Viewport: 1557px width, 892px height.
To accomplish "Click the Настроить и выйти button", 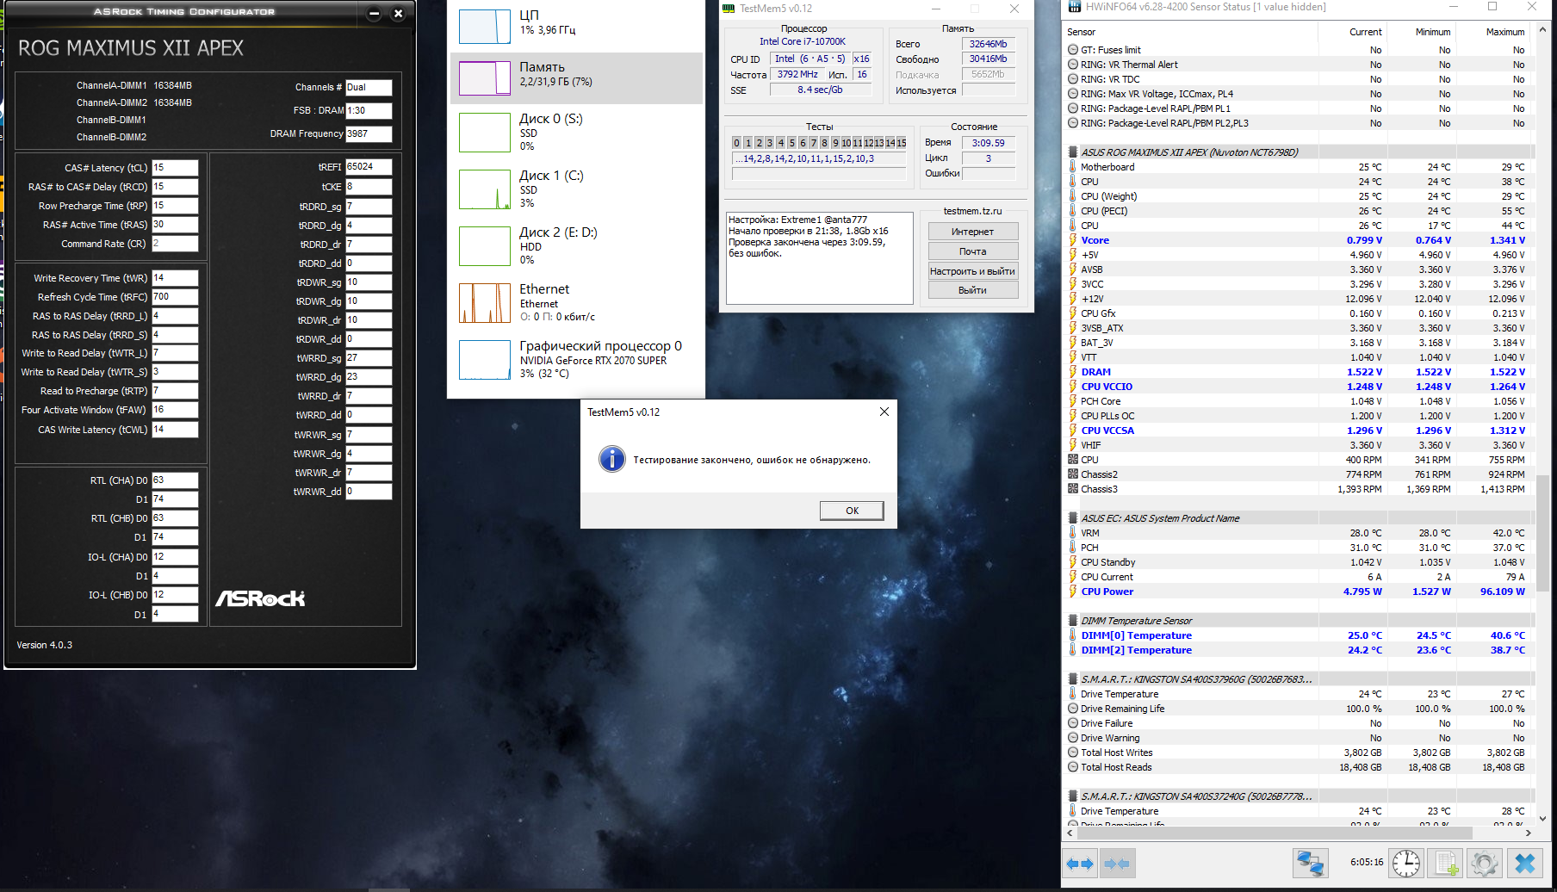I will point(973,271).
